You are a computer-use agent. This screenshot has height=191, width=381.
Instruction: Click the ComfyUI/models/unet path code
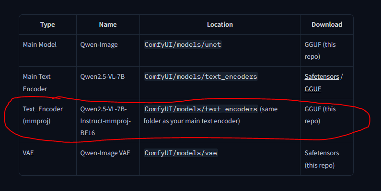tap(183, 44)
